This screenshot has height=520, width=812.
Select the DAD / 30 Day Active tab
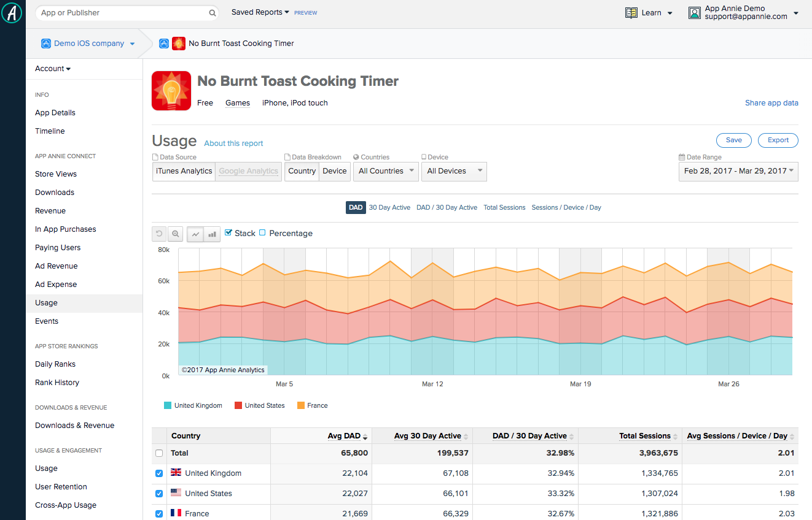coord(447,208)
